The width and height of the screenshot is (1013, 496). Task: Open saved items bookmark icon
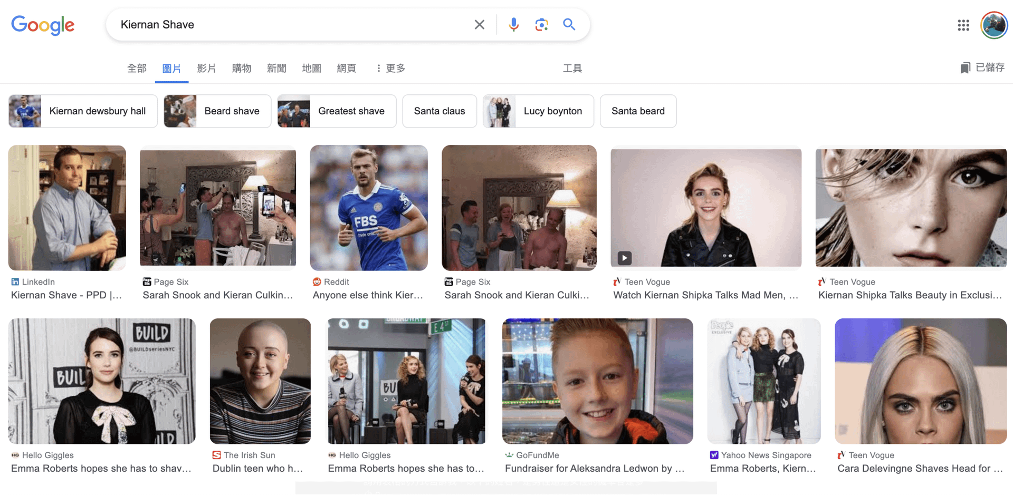[965, 68]
